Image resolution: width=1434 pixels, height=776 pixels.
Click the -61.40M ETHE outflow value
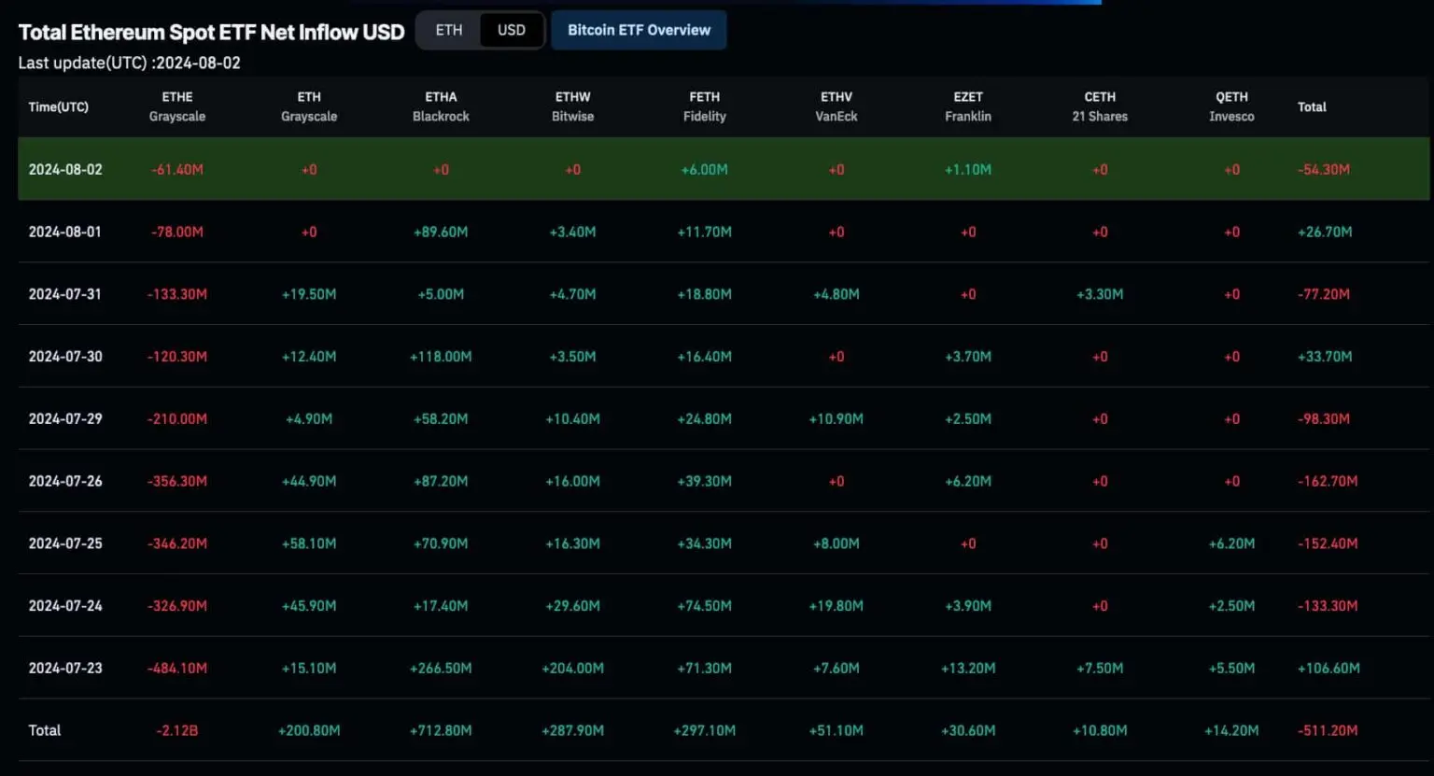(x=177, y=170)
